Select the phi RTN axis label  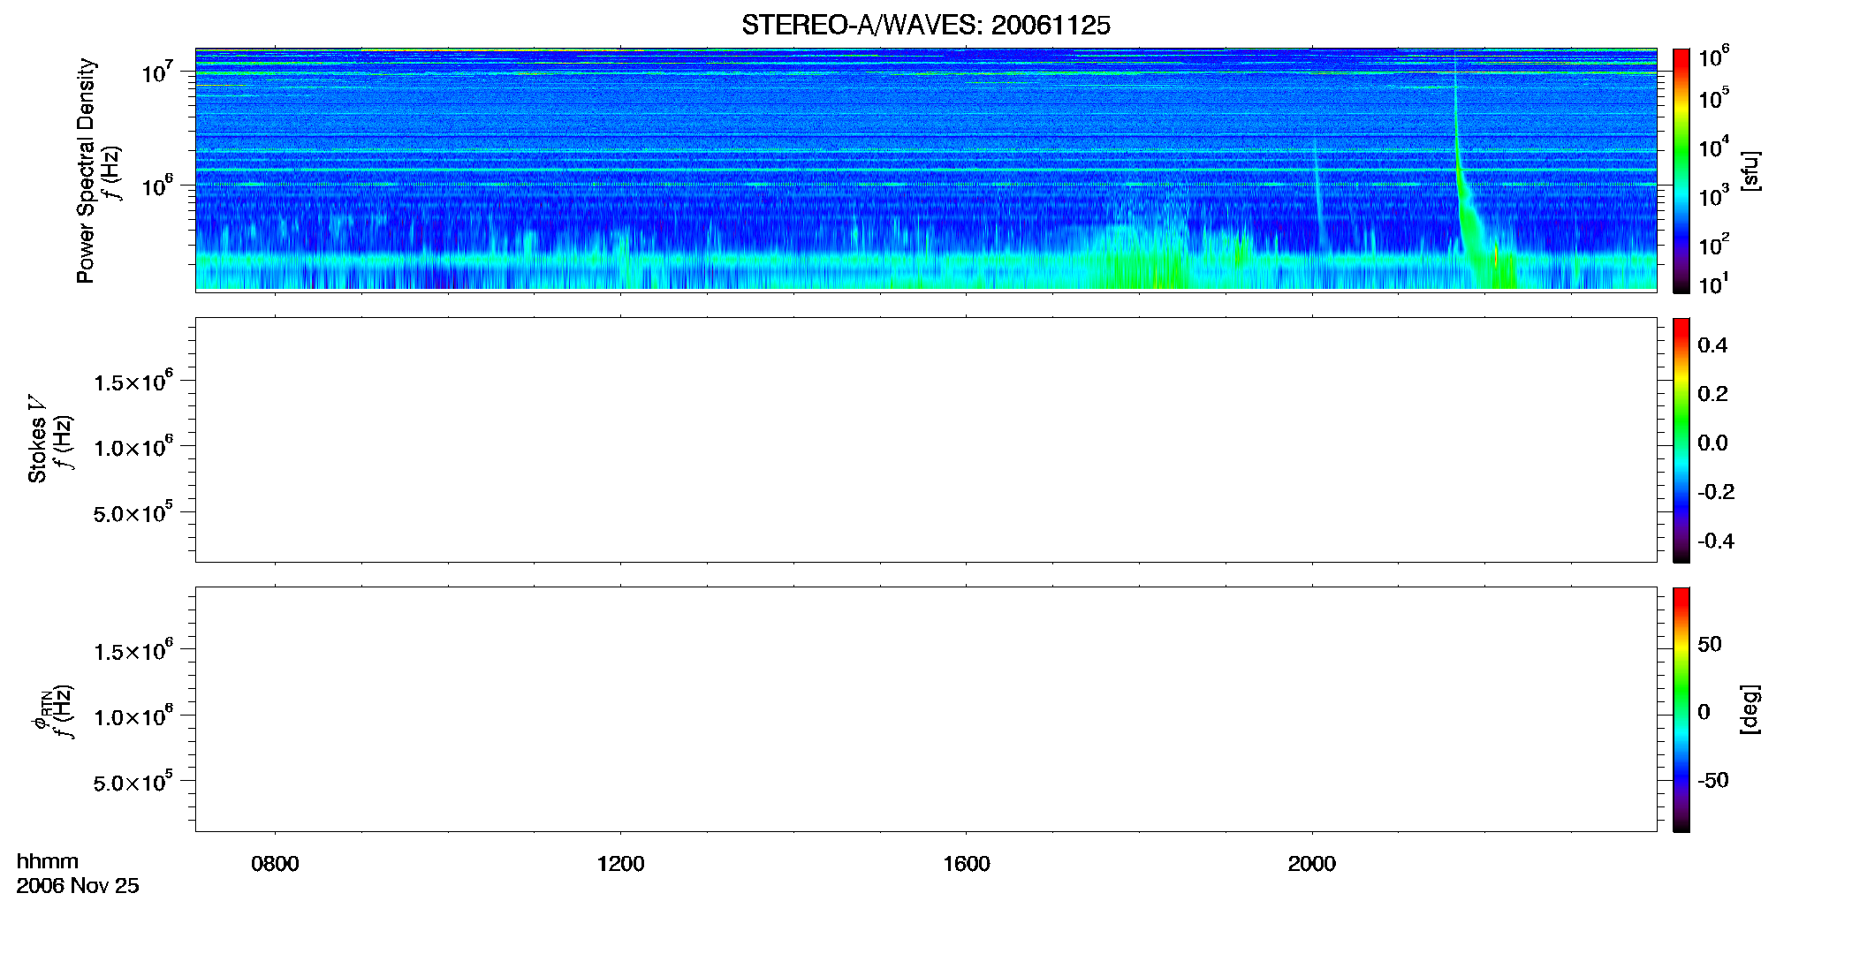[41, 710]
